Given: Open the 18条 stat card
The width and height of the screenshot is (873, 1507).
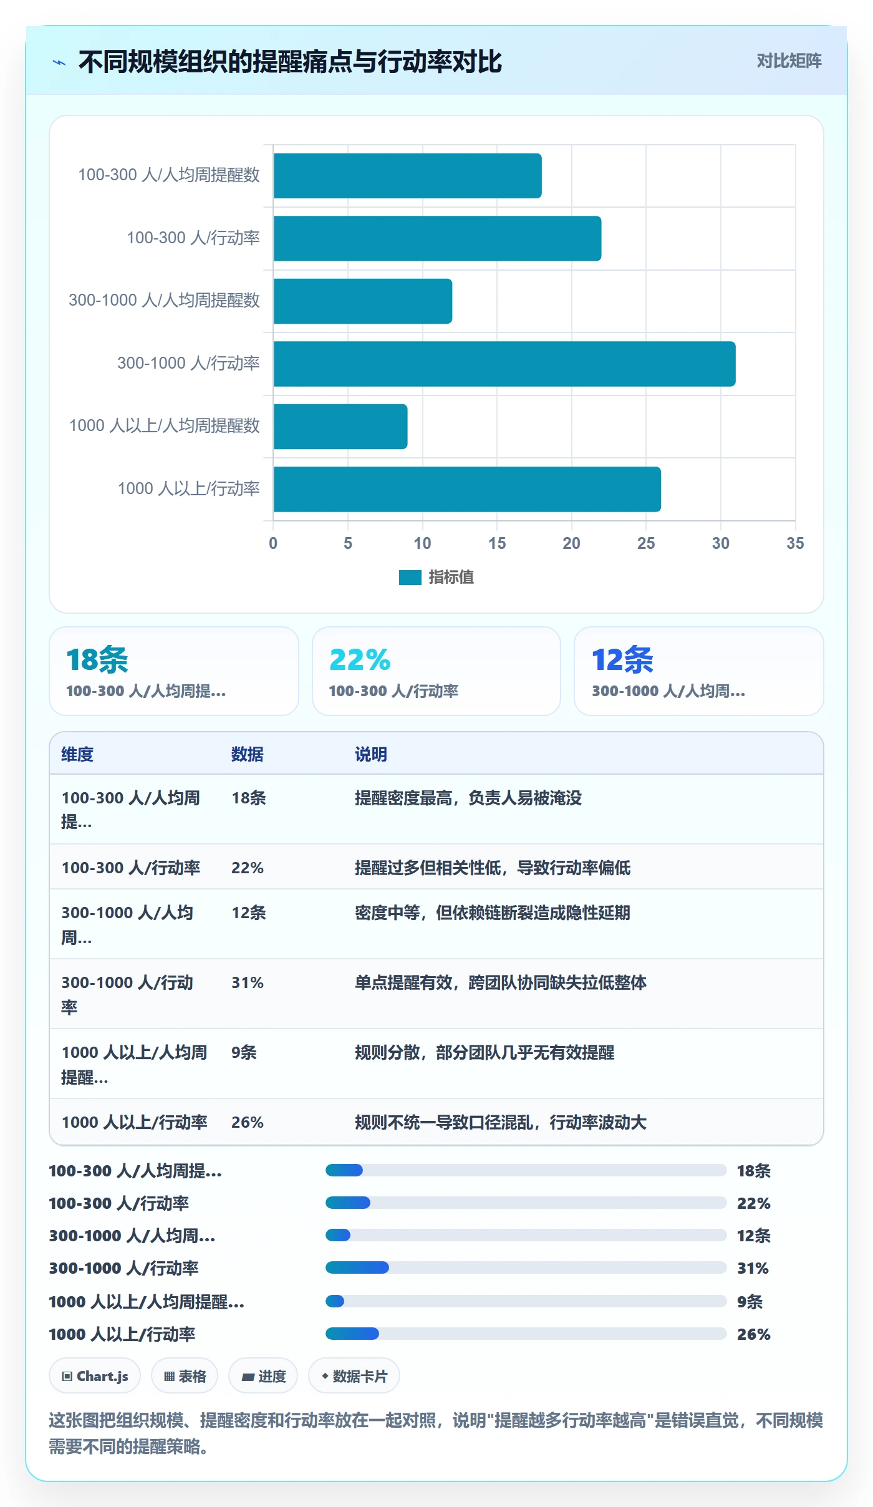Looking at the screenshot, I should 174,671.
